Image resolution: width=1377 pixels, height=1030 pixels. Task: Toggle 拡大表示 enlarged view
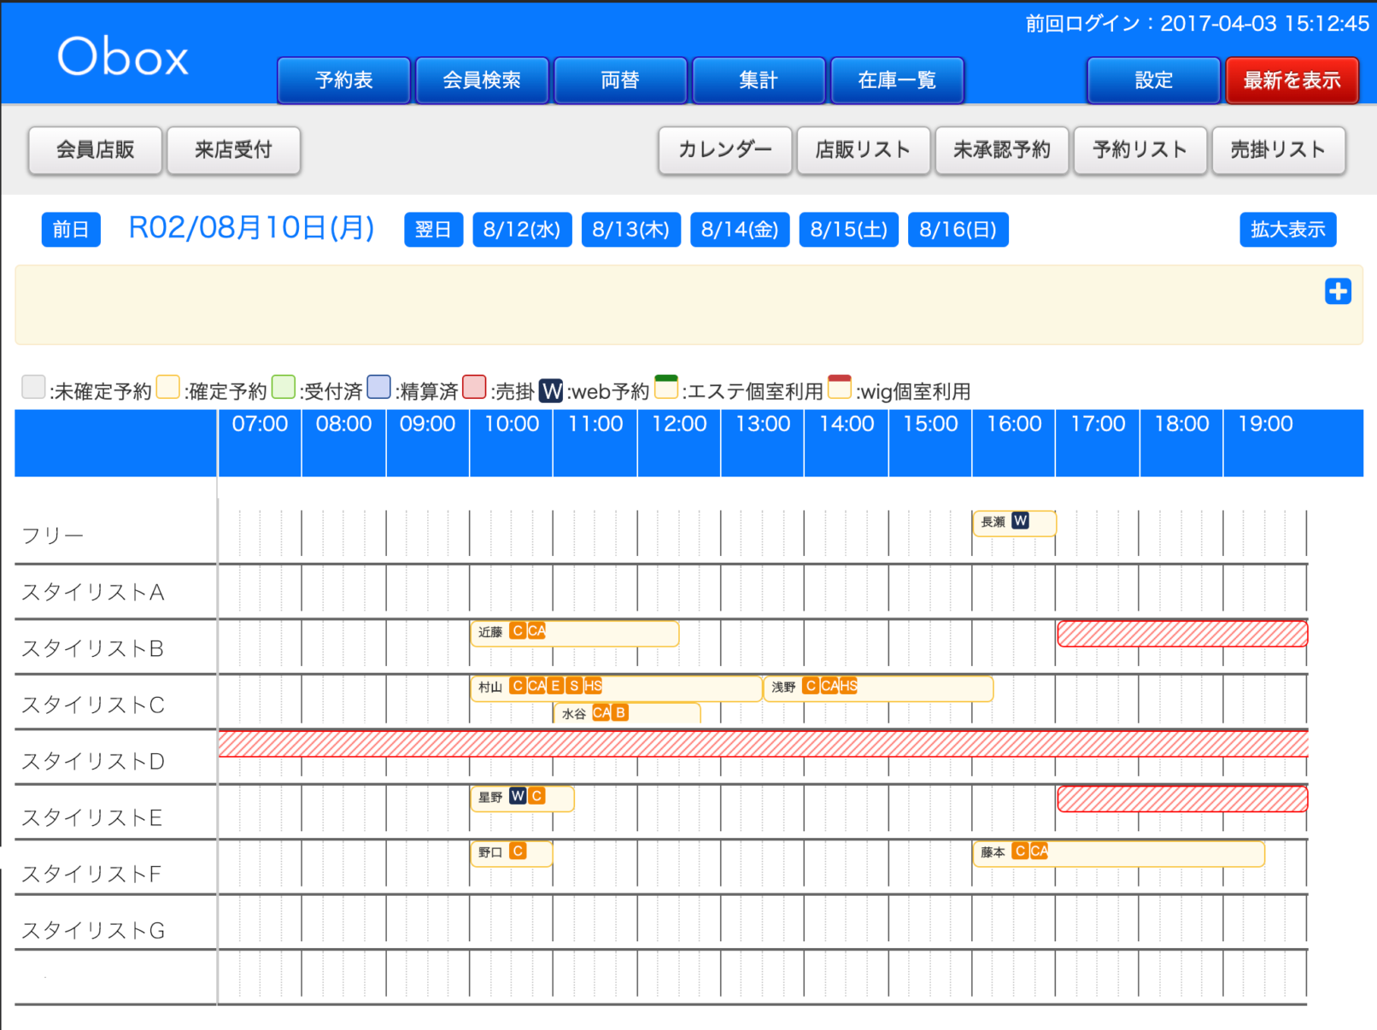point(1287,230)
